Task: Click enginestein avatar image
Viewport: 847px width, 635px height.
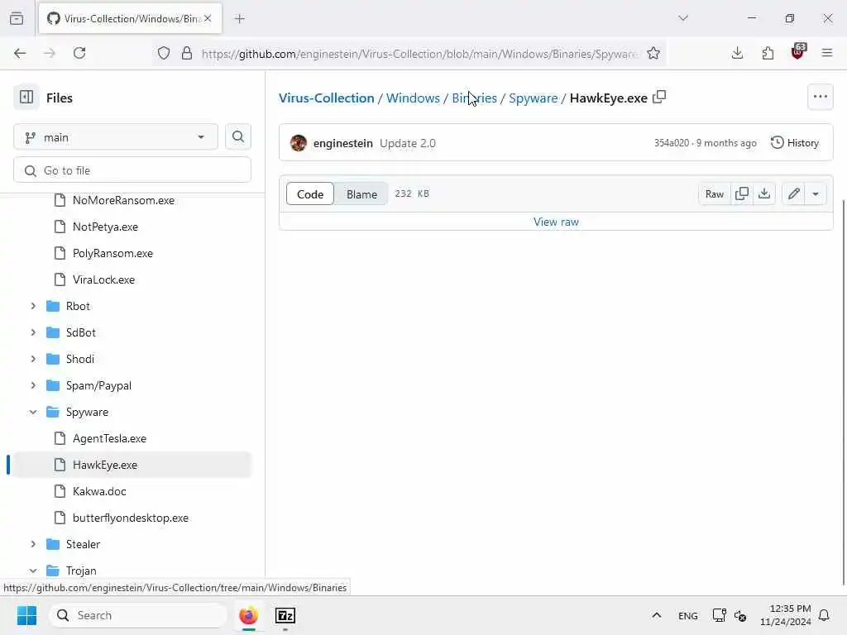Action: (x=298, y=143)
